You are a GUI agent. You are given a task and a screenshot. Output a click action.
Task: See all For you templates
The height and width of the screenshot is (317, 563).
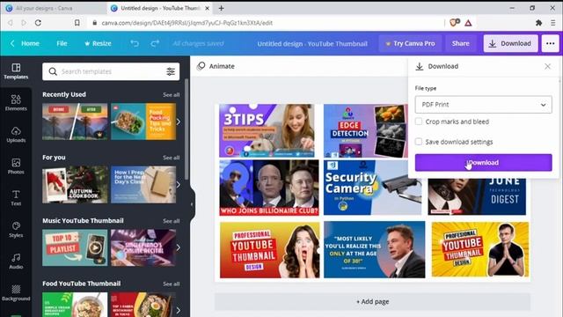point(171,158)
